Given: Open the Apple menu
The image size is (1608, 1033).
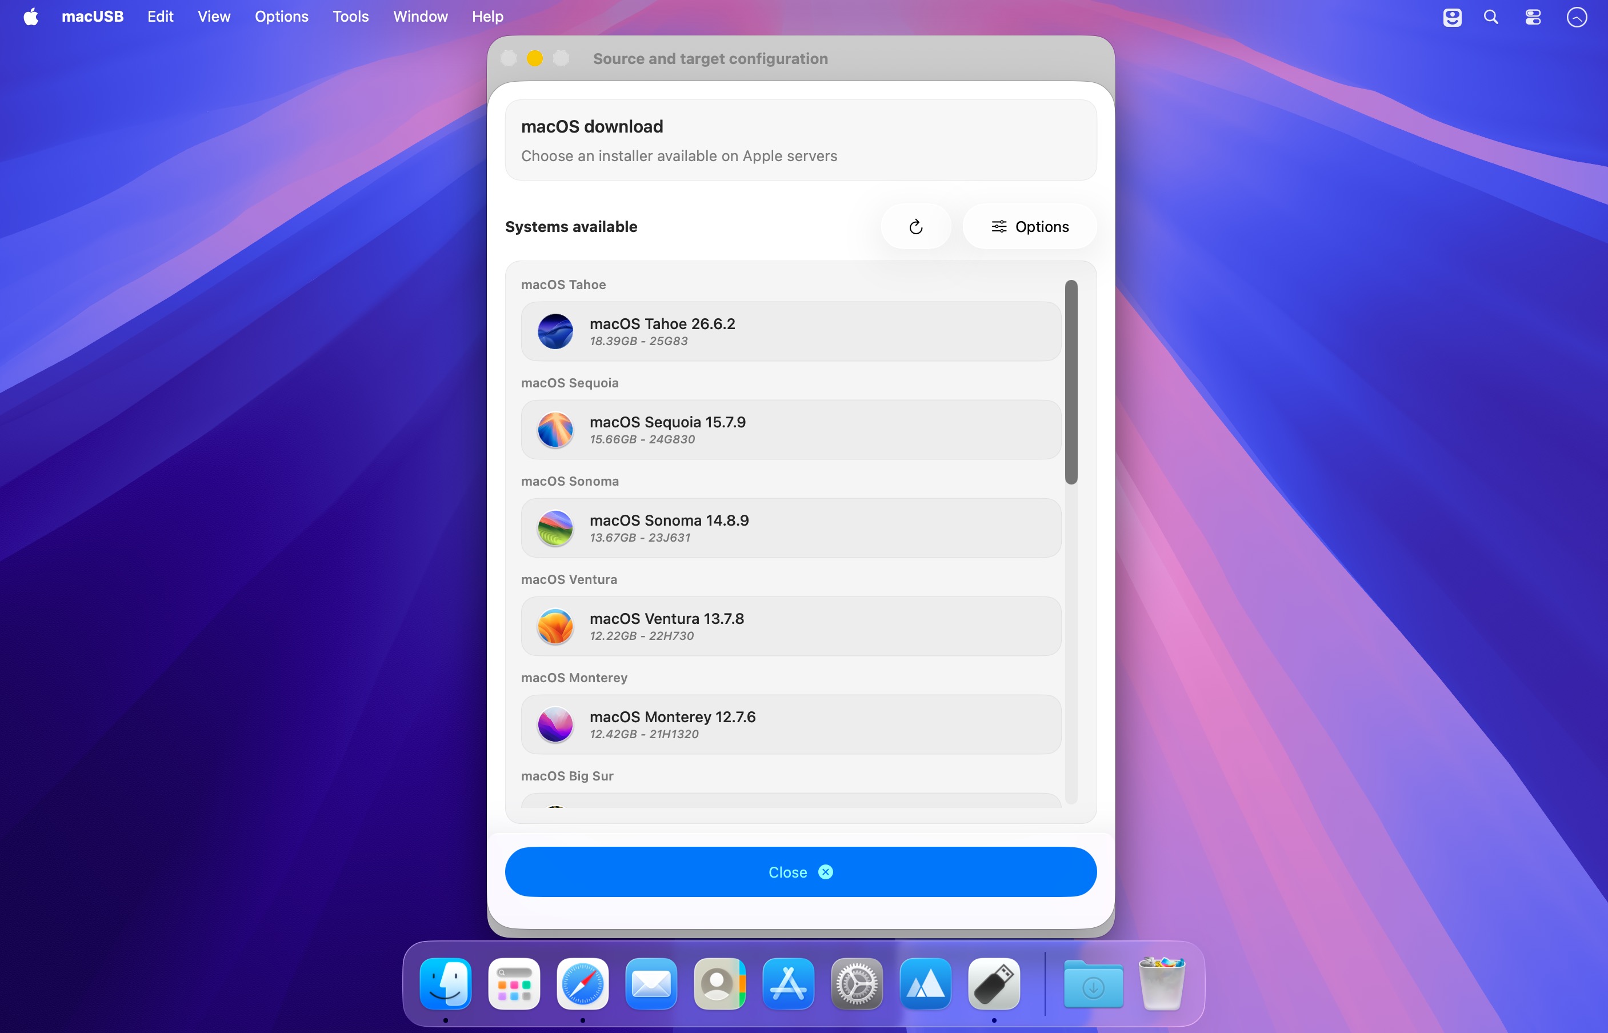Looking at the screenshot, I should [31, 16].
